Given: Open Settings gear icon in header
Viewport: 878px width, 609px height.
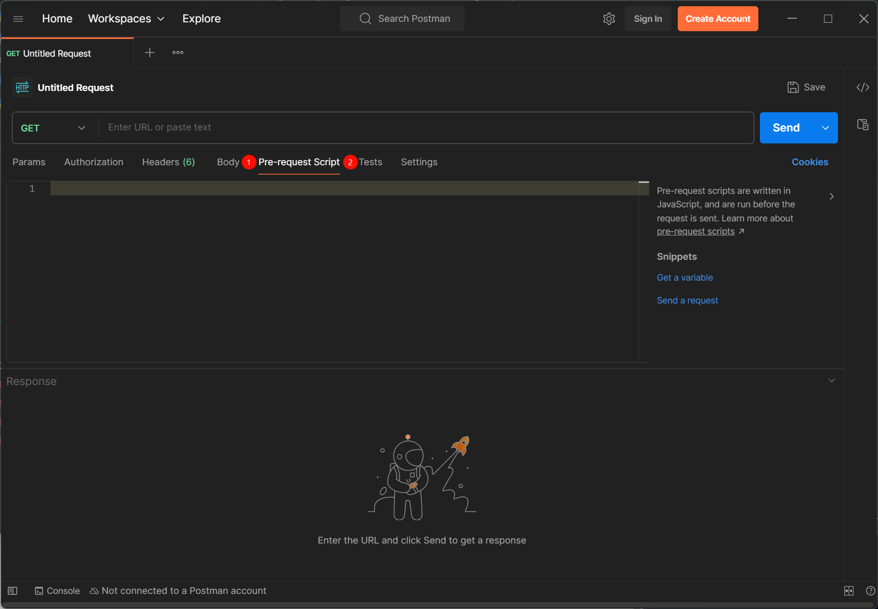Looking at the screenshot, I should [x=609, y=19].
